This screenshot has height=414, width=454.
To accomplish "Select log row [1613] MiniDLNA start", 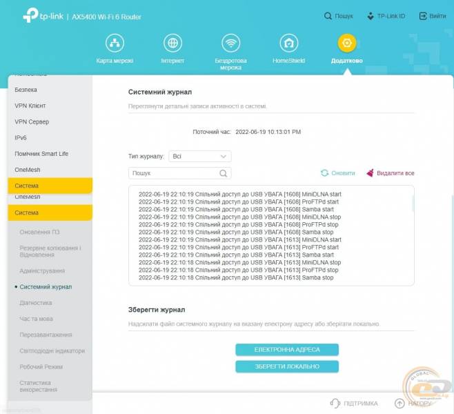I will (x=239, y=239).
